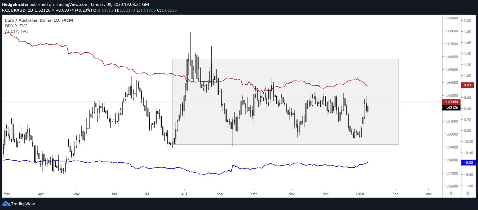Viewport: 478px width, 210px height.
Task: Click the Euro / Australian Dollar chart title
Action: [x=39, y=20]
